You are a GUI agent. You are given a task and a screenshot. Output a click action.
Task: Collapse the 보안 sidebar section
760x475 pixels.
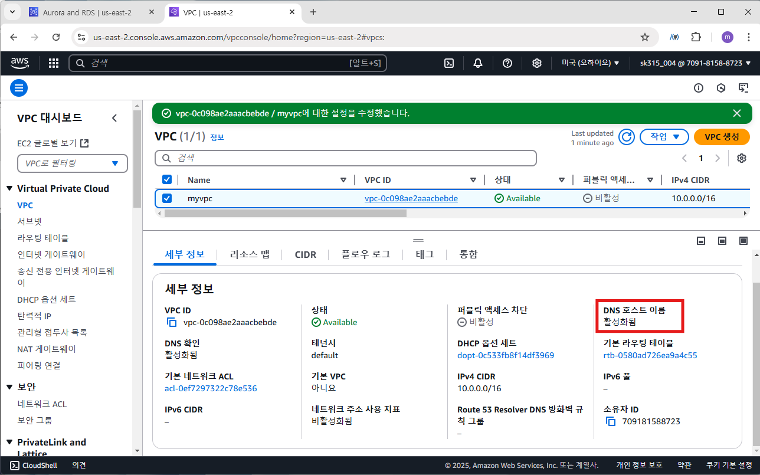click(x=9, y=387)
